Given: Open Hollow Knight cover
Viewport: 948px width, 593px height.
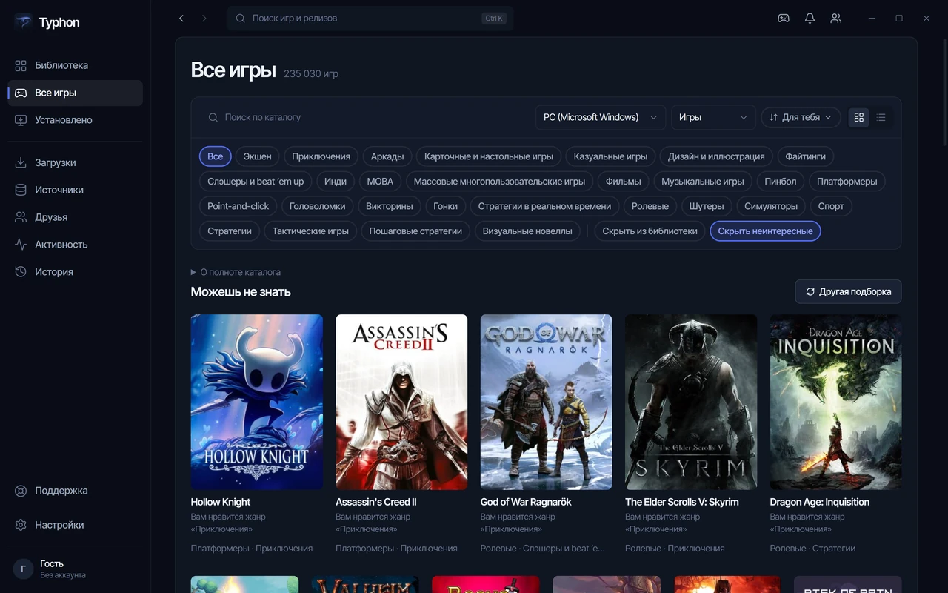Looking at the screenshot, I should tap(257, 402).
